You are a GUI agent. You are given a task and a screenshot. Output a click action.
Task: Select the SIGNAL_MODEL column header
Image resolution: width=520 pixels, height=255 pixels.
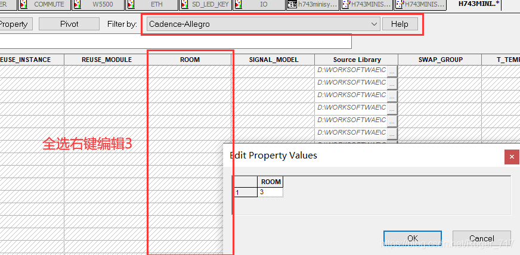click(273, 60)
